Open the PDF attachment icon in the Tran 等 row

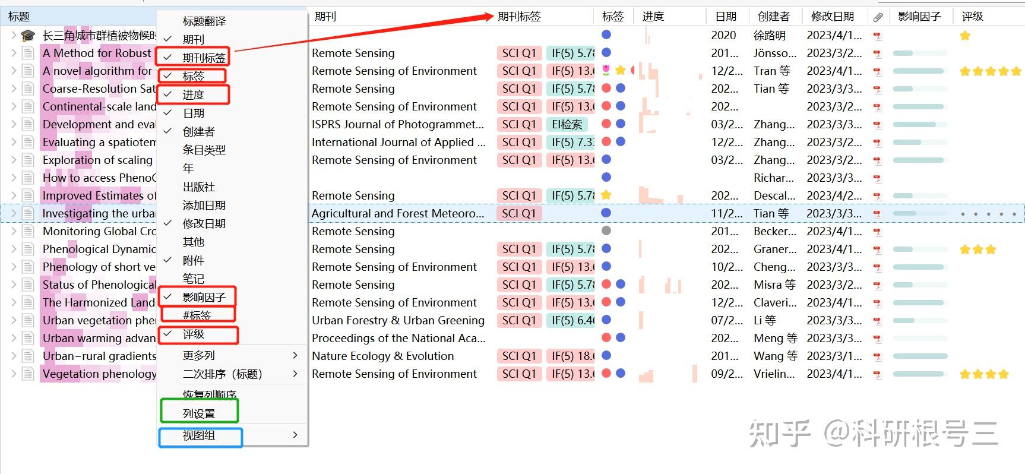877,71
